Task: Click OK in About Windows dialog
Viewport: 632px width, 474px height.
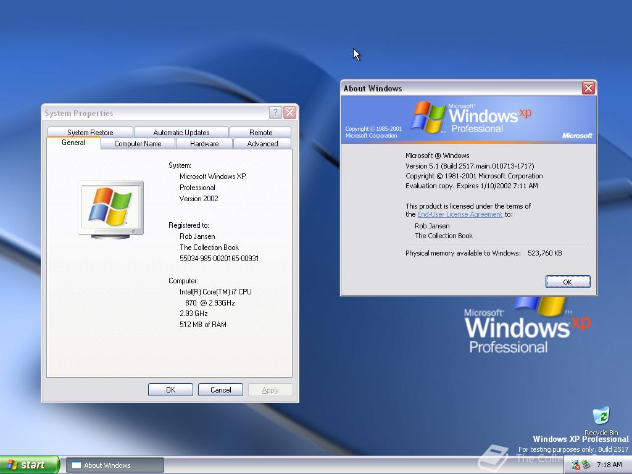Action: point(568,281)
